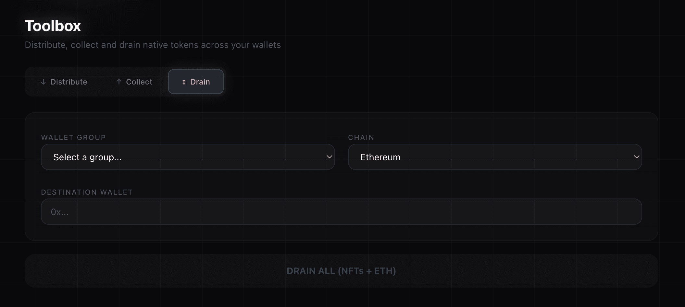Click the chevron on the Wallet Group selector

click(329, 157)
